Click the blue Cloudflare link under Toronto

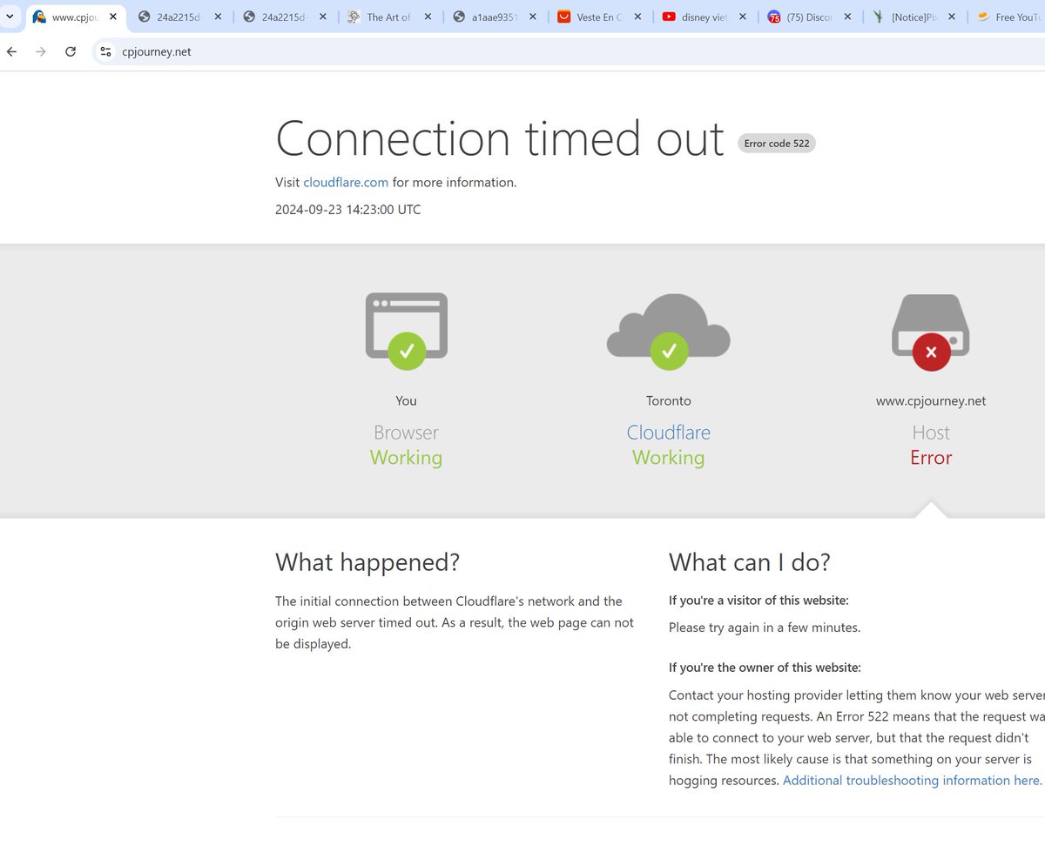pyautogui.click(x=669, y=433)
